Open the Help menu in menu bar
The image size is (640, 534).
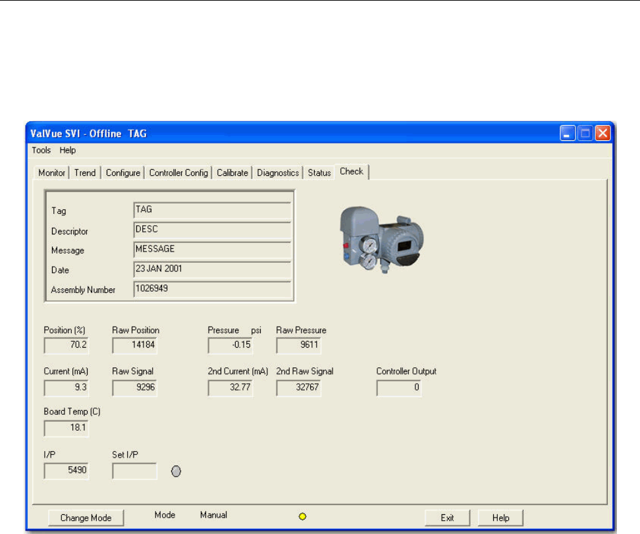point(68,150)
